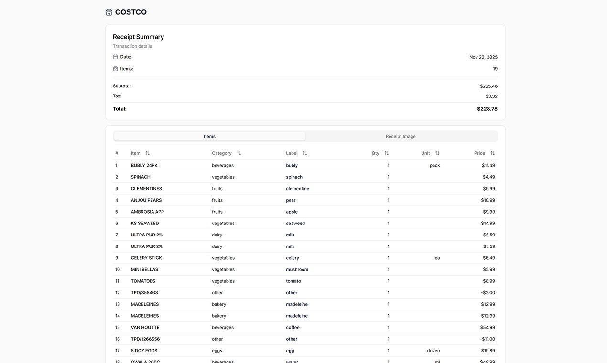This screenshot has height=363, width=607.
Task: Open the Receipt Image tab
Action: pos(401,137)
